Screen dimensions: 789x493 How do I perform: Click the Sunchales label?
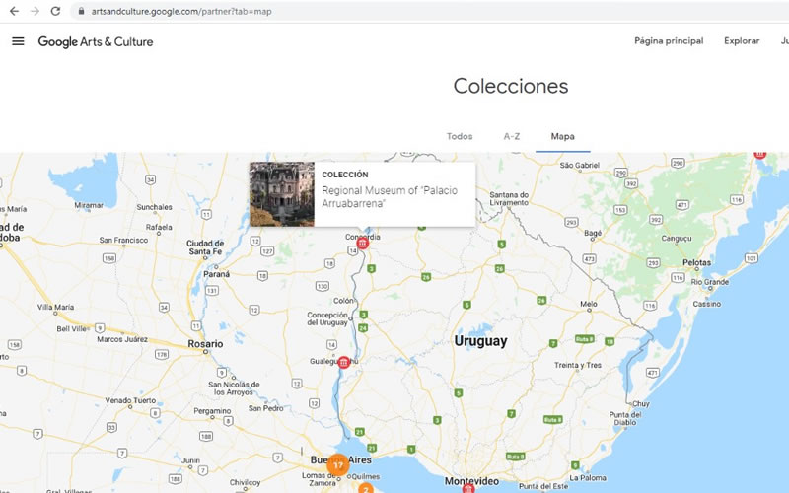pos(154,207)
